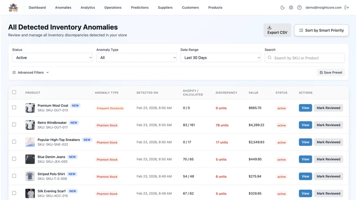
Task: Expand the Advanced Filters section
Action: coord(30,72)
